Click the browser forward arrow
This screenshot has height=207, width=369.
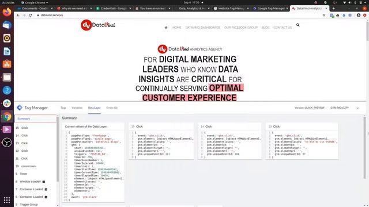24,15
